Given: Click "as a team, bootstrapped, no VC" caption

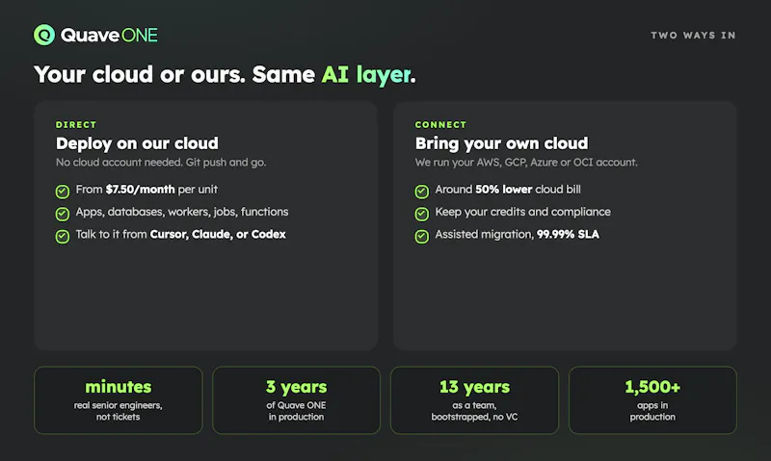Looking at the screenshot, I should tap(474, 411).
